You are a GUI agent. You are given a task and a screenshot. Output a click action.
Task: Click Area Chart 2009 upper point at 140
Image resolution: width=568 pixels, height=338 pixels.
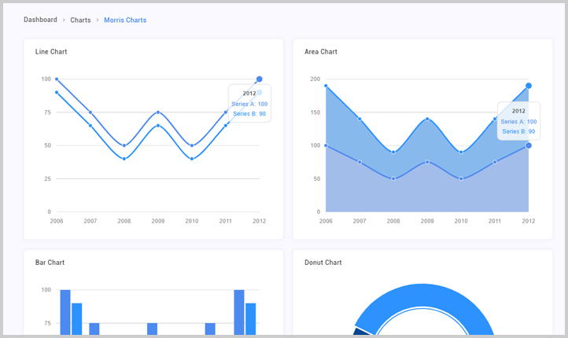tap(427, 119)
